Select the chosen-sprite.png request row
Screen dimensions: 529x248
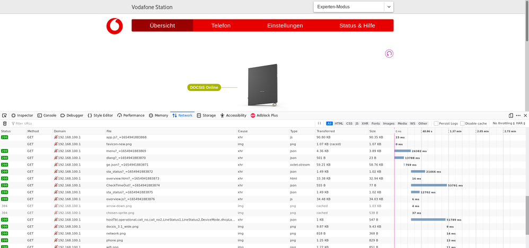coord(262,213)
